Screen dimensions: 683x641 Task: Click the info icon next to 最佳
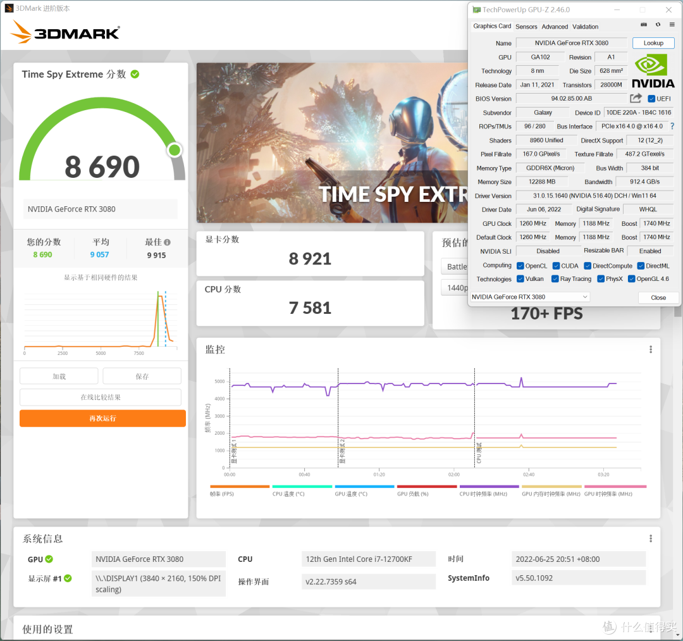pyautogui.click(x=167, y=242)
